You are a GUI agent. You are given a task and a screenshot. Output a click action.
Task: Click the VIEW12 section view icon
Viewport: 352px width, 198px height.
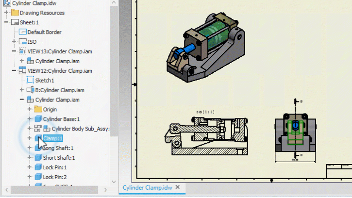click(x=23, y=70)
